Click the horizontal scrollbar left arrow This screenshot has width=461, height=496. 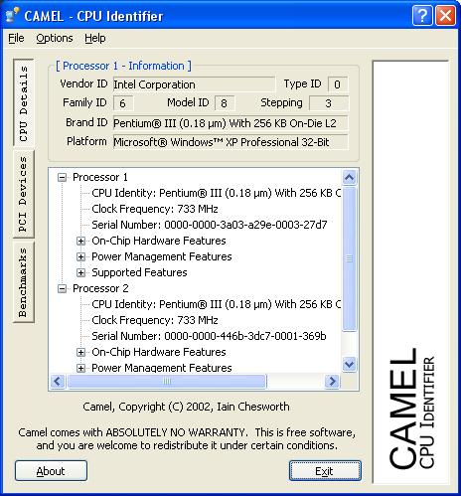58,381
